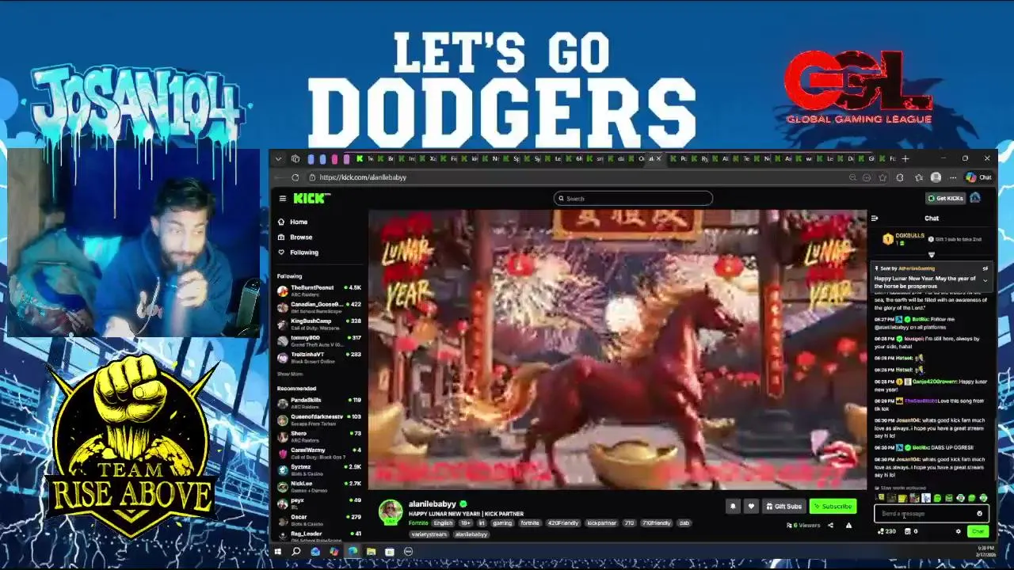Click the Get KICKs button
1014x570 pixels.
point(945,198)
